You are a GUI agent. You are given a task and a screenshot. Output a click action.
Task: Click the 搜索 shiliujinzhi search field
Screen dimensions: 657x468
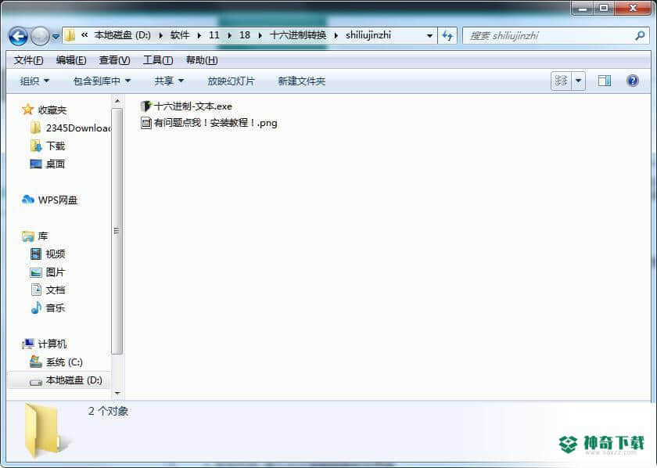coord(549,36)
